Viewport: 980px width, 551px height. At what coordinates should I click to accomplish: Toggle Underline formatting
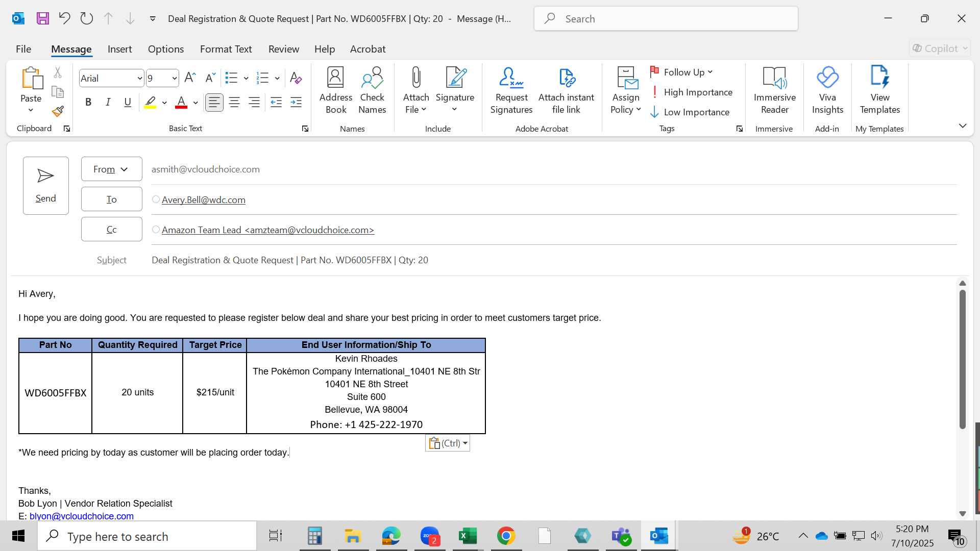point(128,102)
